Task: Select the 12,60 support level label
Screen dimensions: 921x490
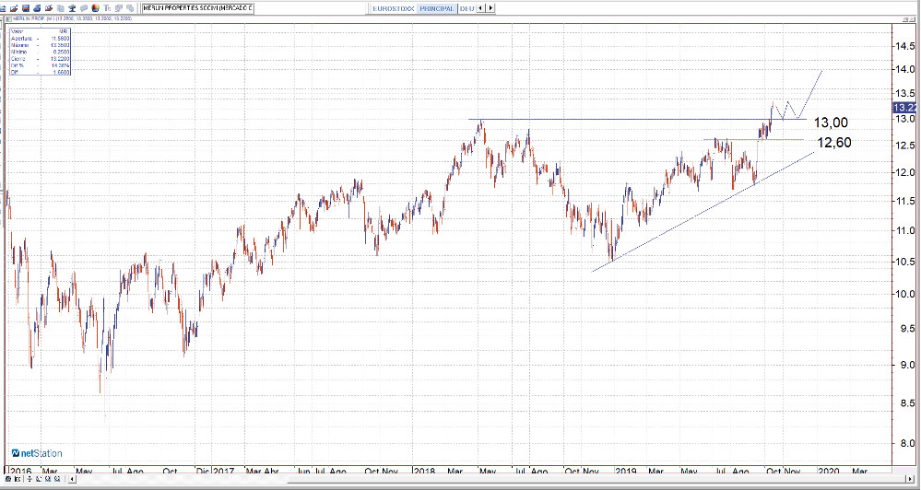Action: click(834, 143)
